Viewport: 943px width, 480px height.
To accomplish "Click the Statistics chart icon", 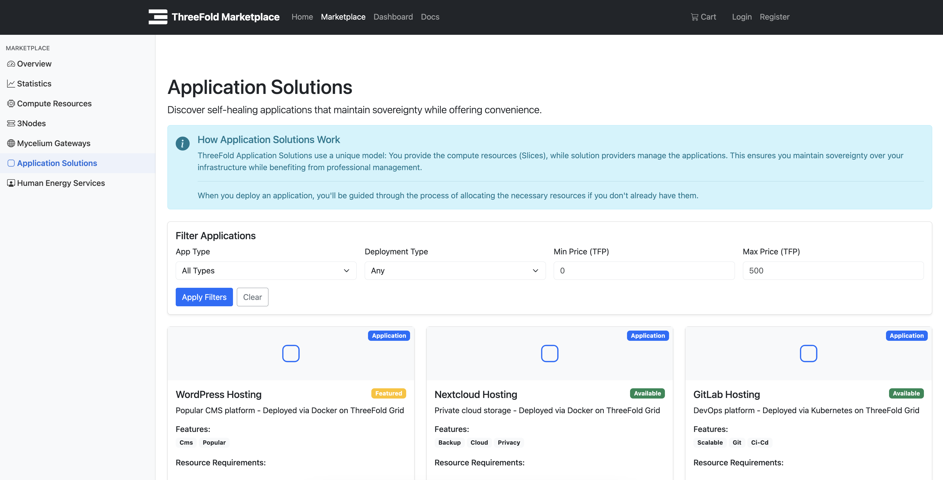I will click(11, 84).
